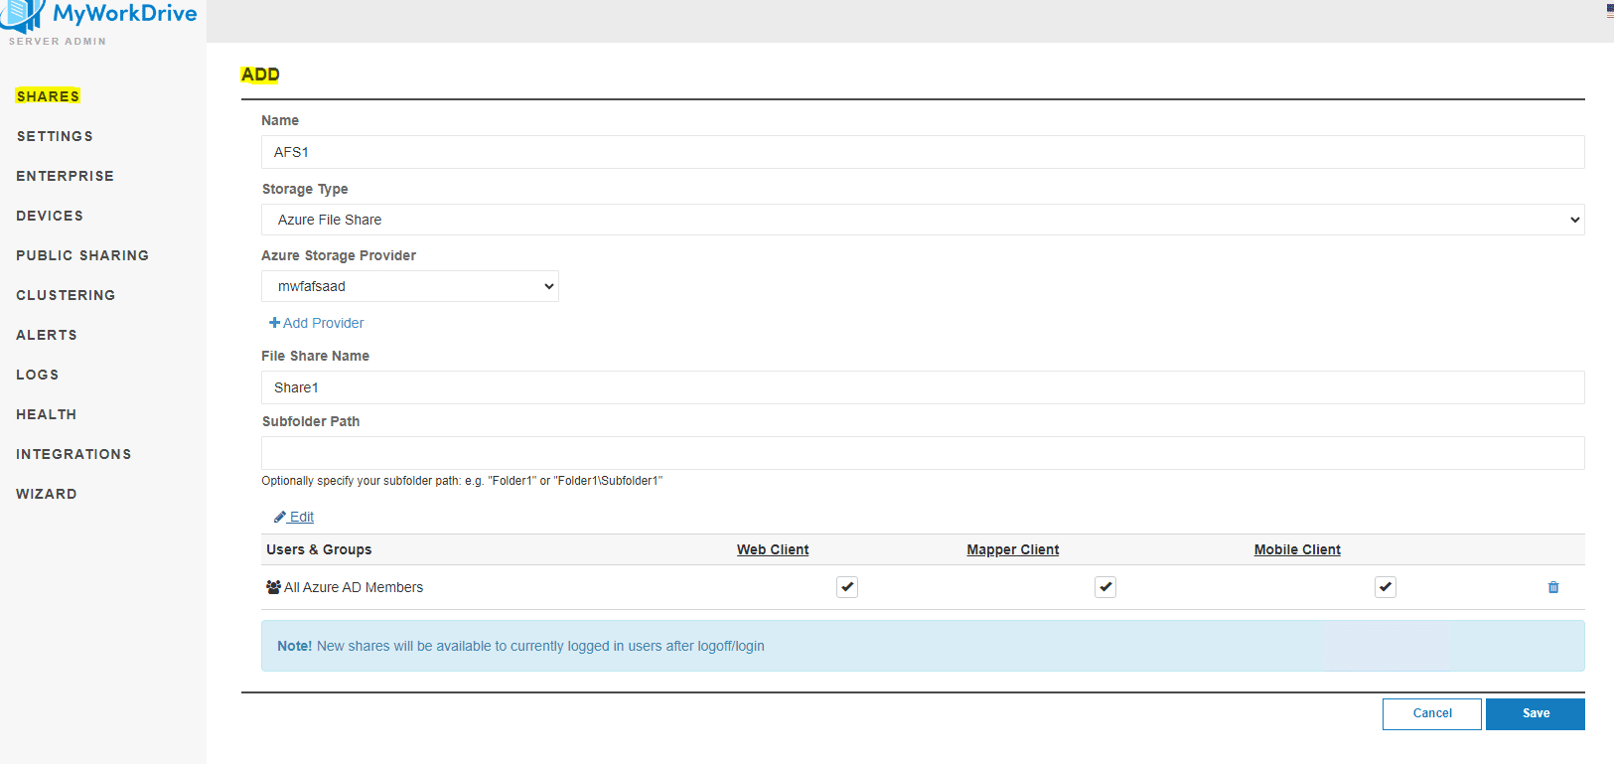The width and height of the screenshot is (1614, 764).
Task: Uncheck Mapper Client access checkbox
Action: [x=1104, y=587]
